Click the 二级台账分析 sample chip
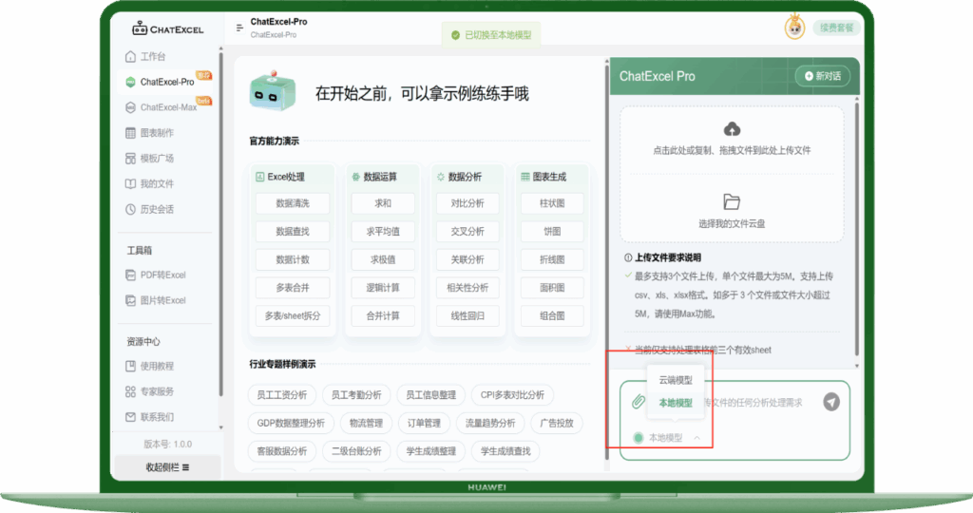Screen dimensions: 973x513 356,451
